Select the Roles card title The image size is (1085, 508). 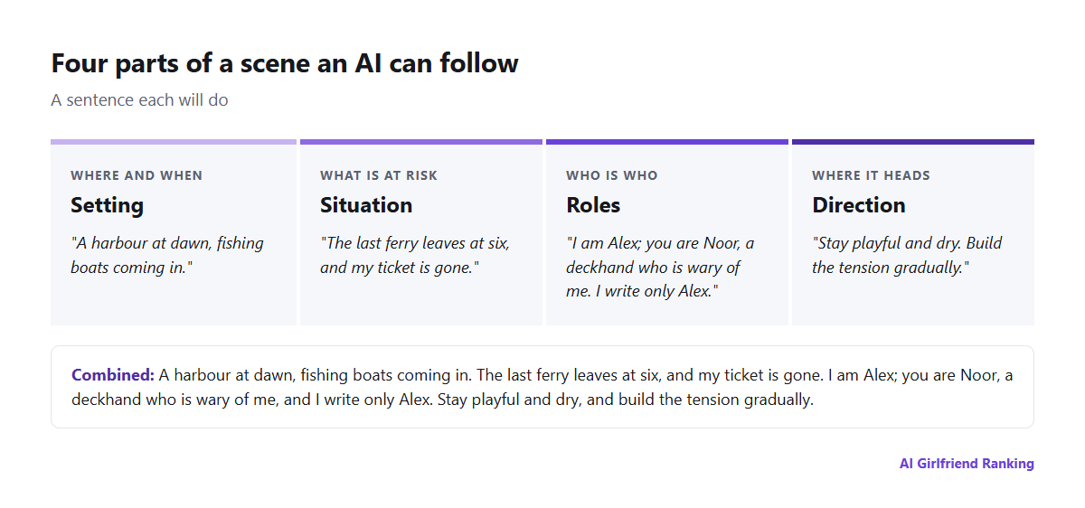click(593, 205)
